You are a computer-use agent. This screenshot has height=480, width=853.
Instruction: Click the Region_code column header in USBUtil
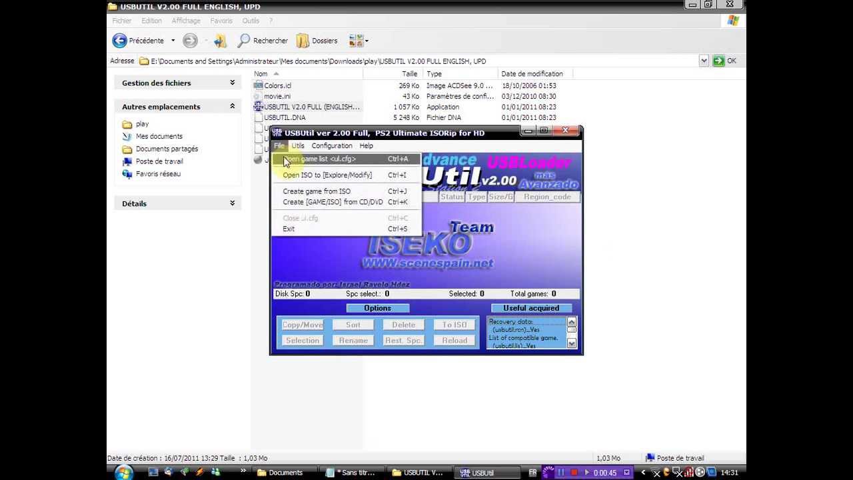(547, 197)
